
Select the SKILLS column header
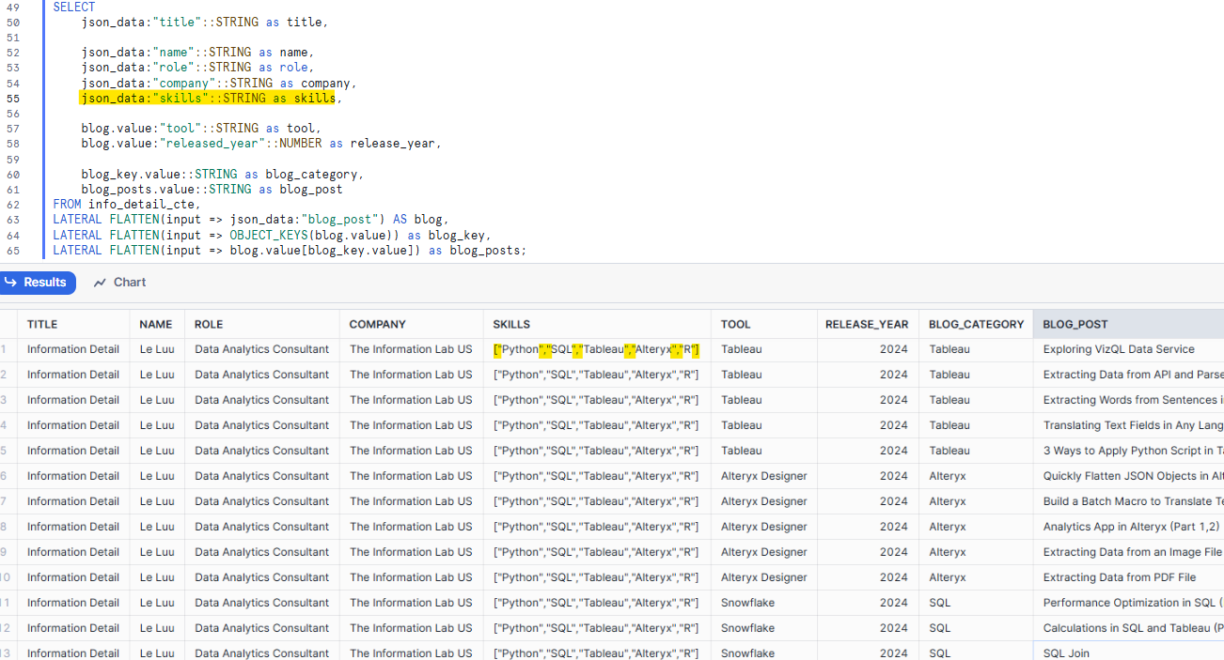click(511, 324)
